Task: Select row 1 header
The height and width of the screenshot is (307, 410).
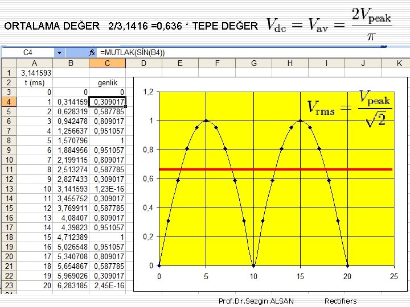Action: tap(9, 73)
